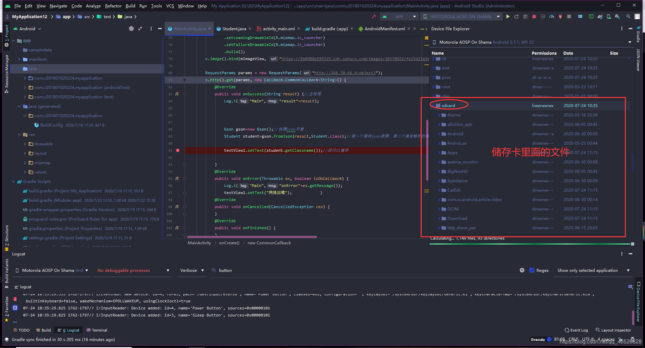Select the Download folder in device explorer
The height and width of the screenshot is (348, 645).
(x=457, y=218)
